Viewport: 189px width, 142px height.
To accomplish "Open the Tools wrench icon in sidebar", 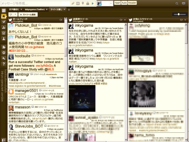I will pos(4,58).
